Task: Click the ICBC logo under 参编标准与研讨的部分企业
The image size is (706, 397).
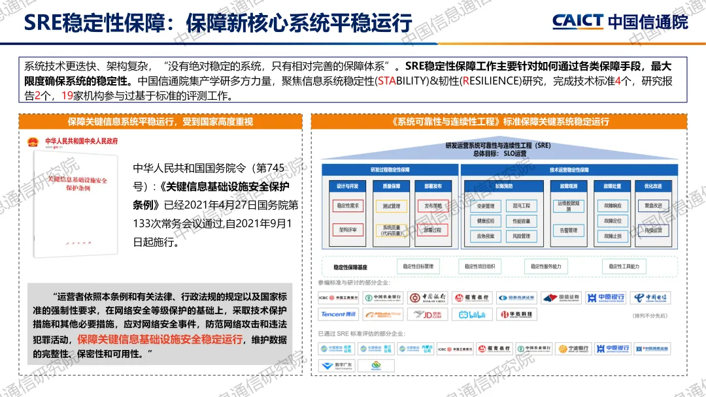Action: pyautogui.click(x=338, y=298)
